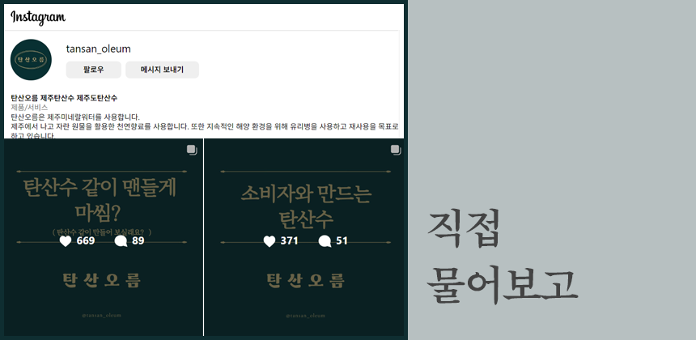Click the @tansan_oleum handle in first post
This screenshot has height=340, width=696.
pyautogui.click(x=101, y=315)
